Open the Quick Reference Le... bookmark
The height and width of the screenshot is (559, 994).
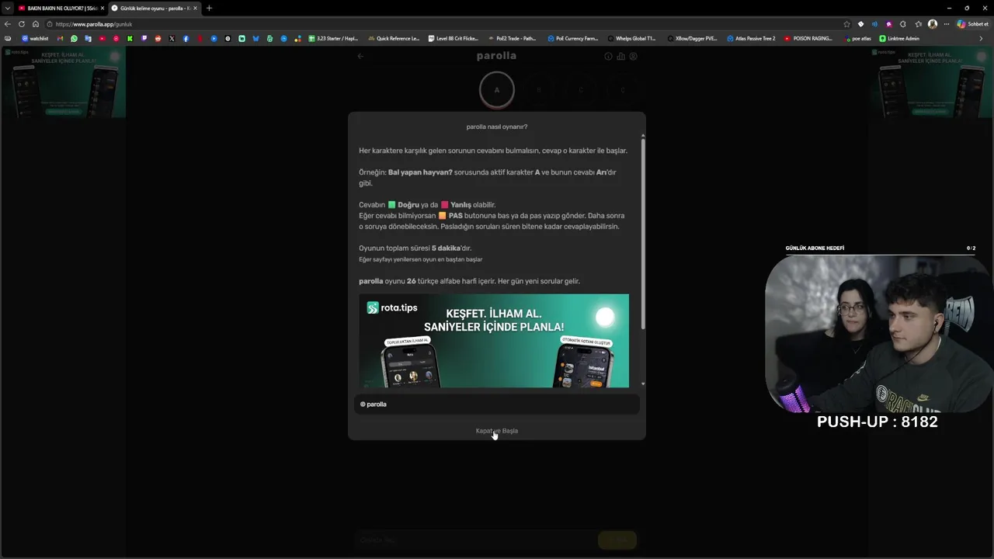[394, 38]
